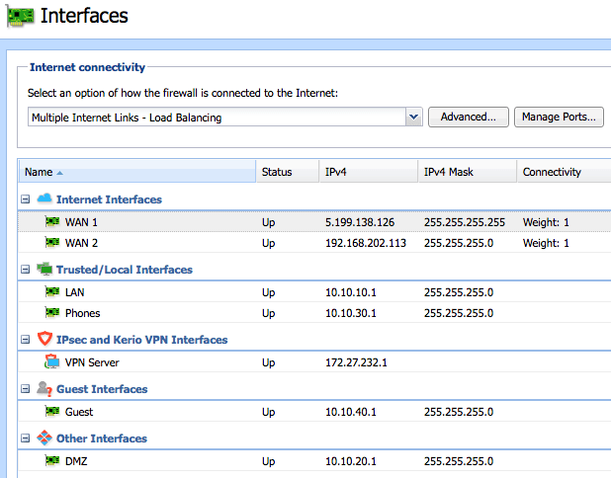
Task: Click the Connectivity column header
Action: [x=552, y=172]
